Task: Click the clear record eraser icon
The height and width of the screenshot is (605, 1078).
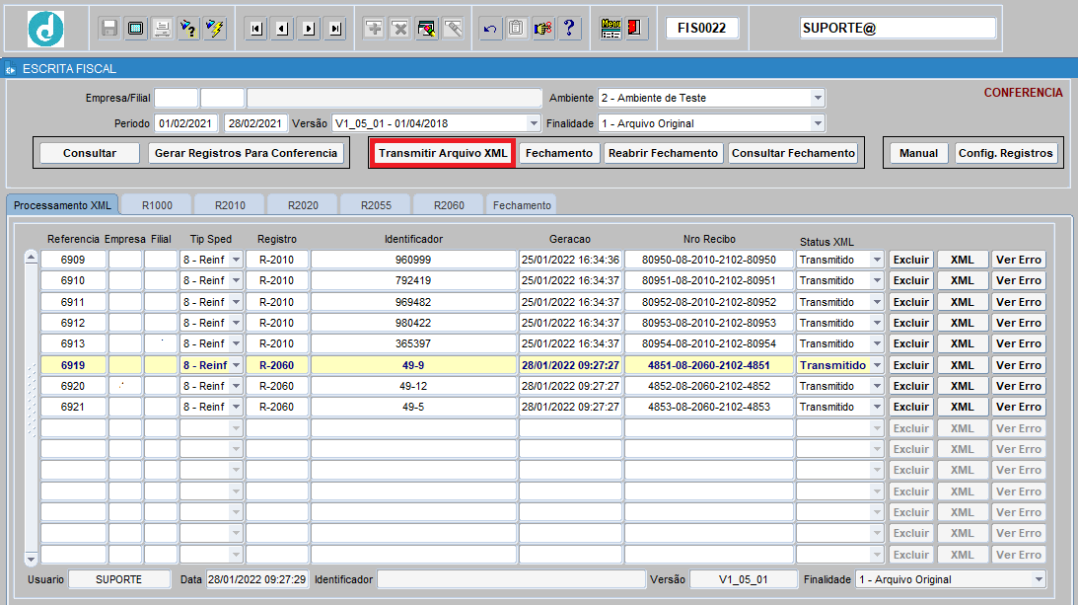Action: pyautogui.click(x=426, y=29)
